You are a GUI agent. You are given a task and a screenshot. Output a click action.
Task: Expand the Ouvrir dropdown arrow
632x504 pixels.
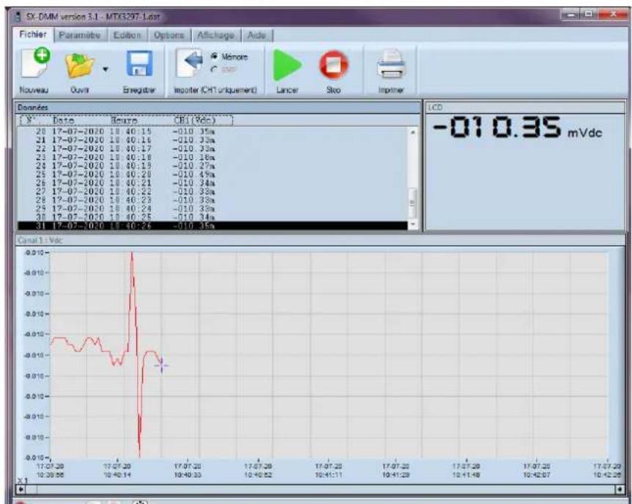105,69
